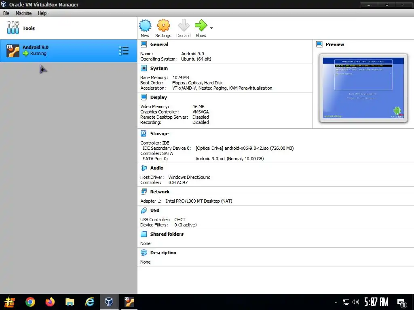Click the Shared folders heading
The image size is (414, 310).
pyautogui.click(x=167, y=234)
